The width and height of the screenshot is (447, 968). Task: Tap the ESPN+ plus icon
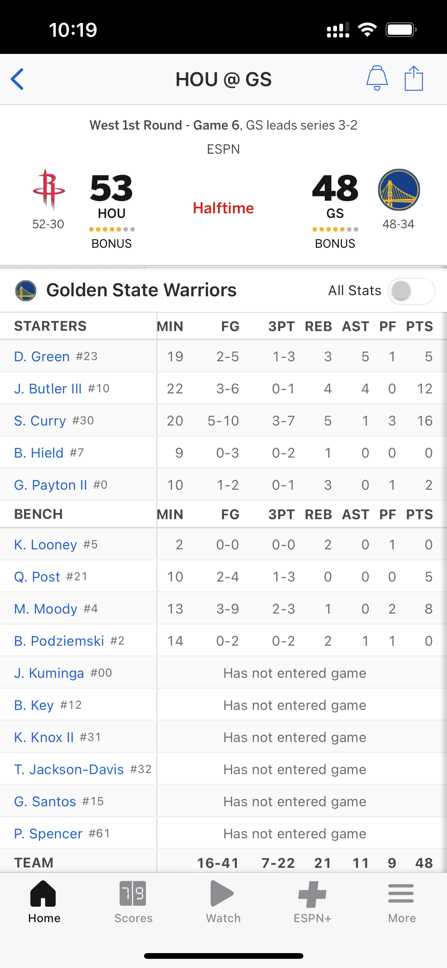[313, 894]
